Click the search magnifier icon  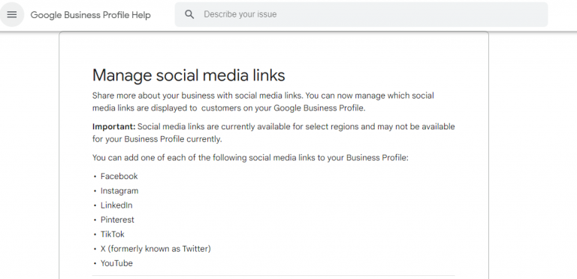[189, 14]
